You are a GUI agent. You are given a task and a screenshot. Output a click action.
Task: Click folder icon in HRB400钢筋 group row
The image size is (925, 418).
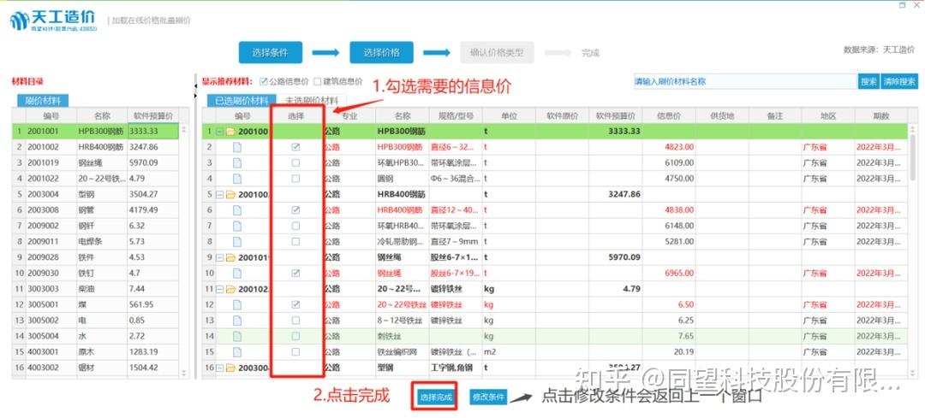coord(230,194)
